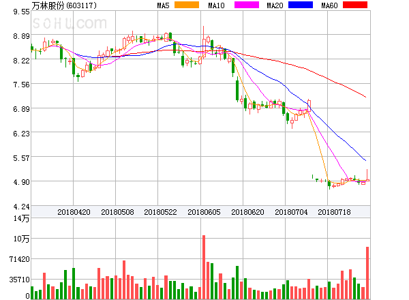Click the 5.57 price axis label
This screenshot has width=409, height=300.
point(21,157)
